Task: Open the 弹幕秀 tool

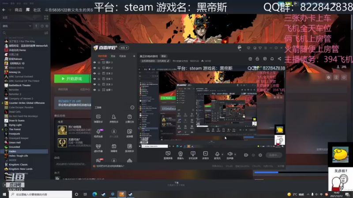Action: (114, 148)
